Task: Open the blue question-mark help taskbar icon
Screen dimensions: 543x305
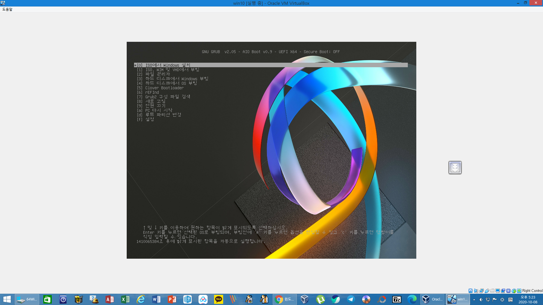Action: (63, 299)
